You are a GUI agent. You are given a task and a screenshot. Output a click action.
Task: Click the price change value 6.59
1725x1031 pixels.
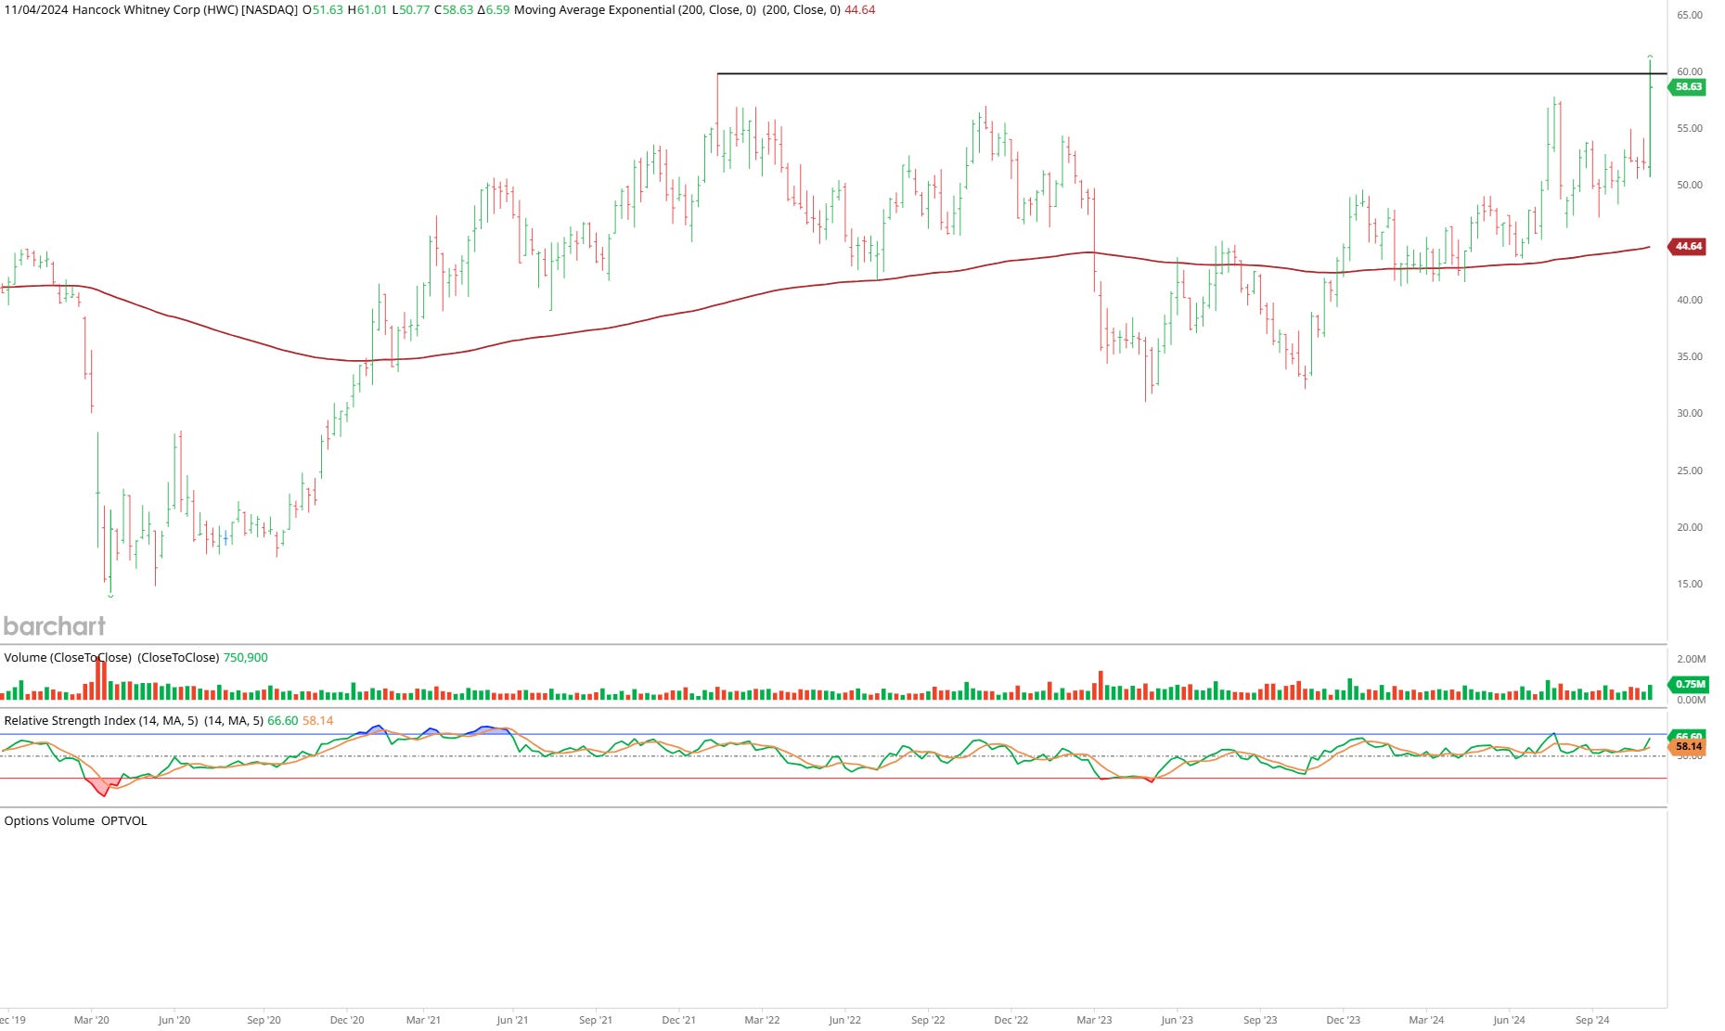click(497, 10)
